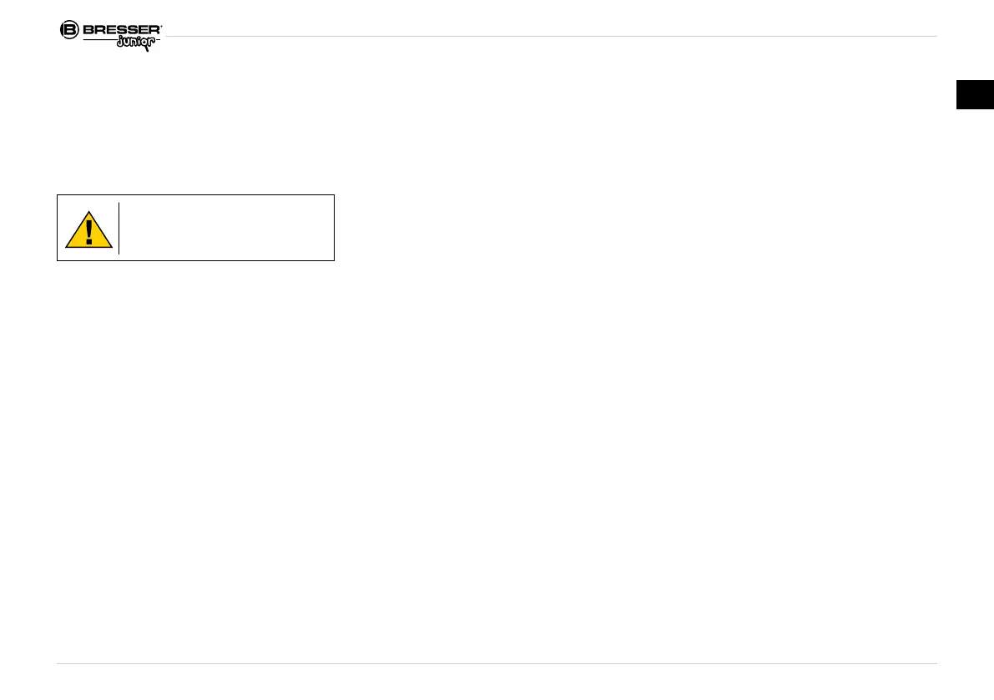Click the thin header line right of the logo
The height and width of the screenshot is (700, 994).
[551, 36]
